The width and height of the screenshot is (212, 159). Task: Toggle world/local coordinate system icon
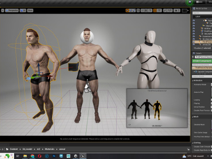click(138, 11)
